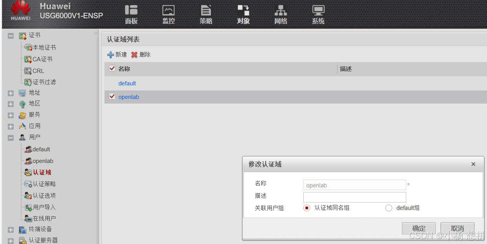Open the 网络 network icon
The image size is (487, 244).
[280, 10]
